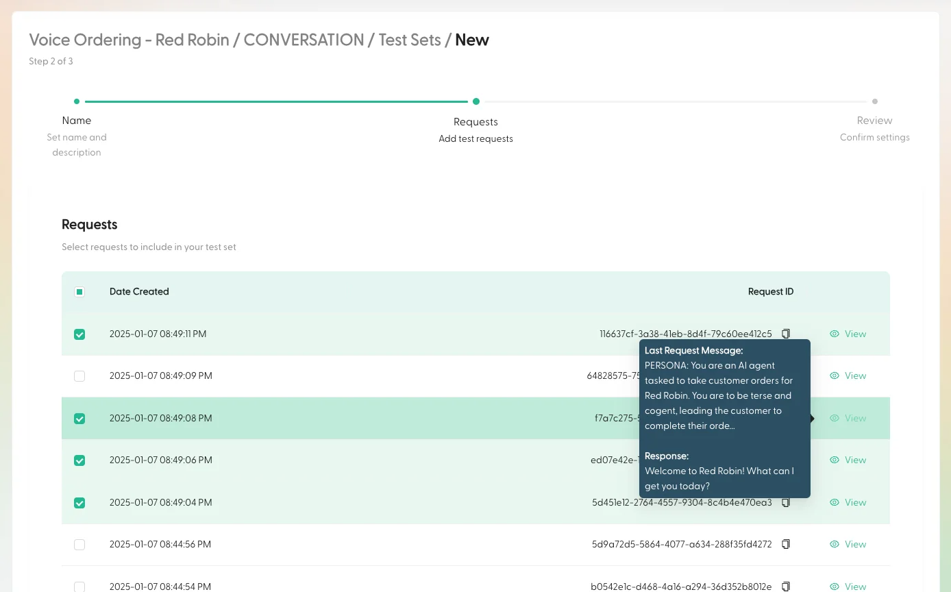The width and height of the screenshot is (951, 592).
Task: View the 08:49:06 PM request
Action: tap(848, 460)
